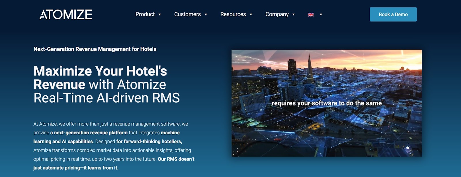Click the video caption 'requires your software to do the same'
The height and width of the screenshot is (177, 461).
[327, 103]
